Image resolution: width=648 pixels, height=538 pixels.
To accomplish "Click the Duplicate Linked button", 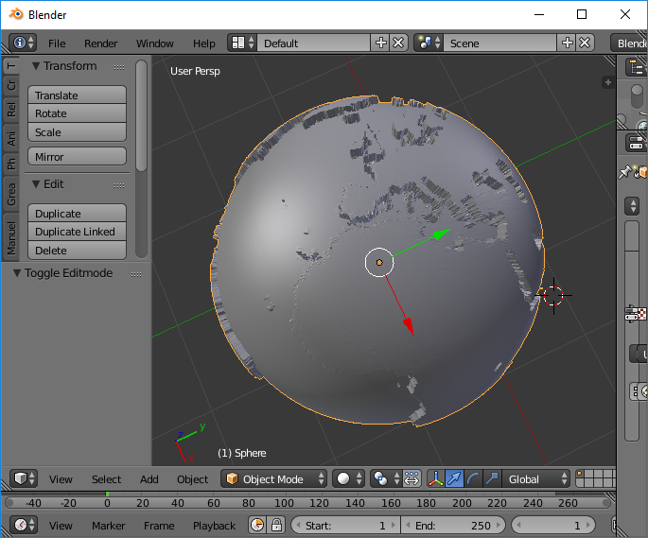I will point(77,232).
